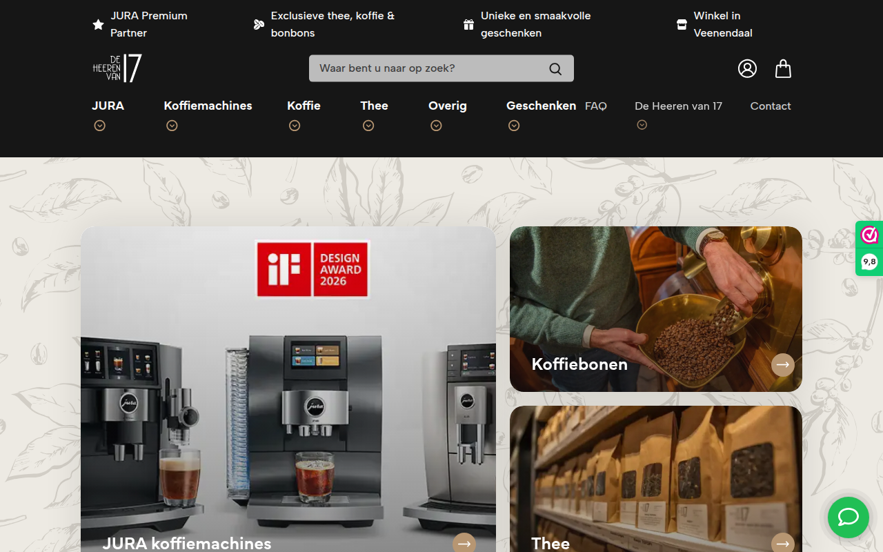The height and width of the screenshot is (552, 883).
Task: Open the Geschenken navigation item
Action: 542,106
